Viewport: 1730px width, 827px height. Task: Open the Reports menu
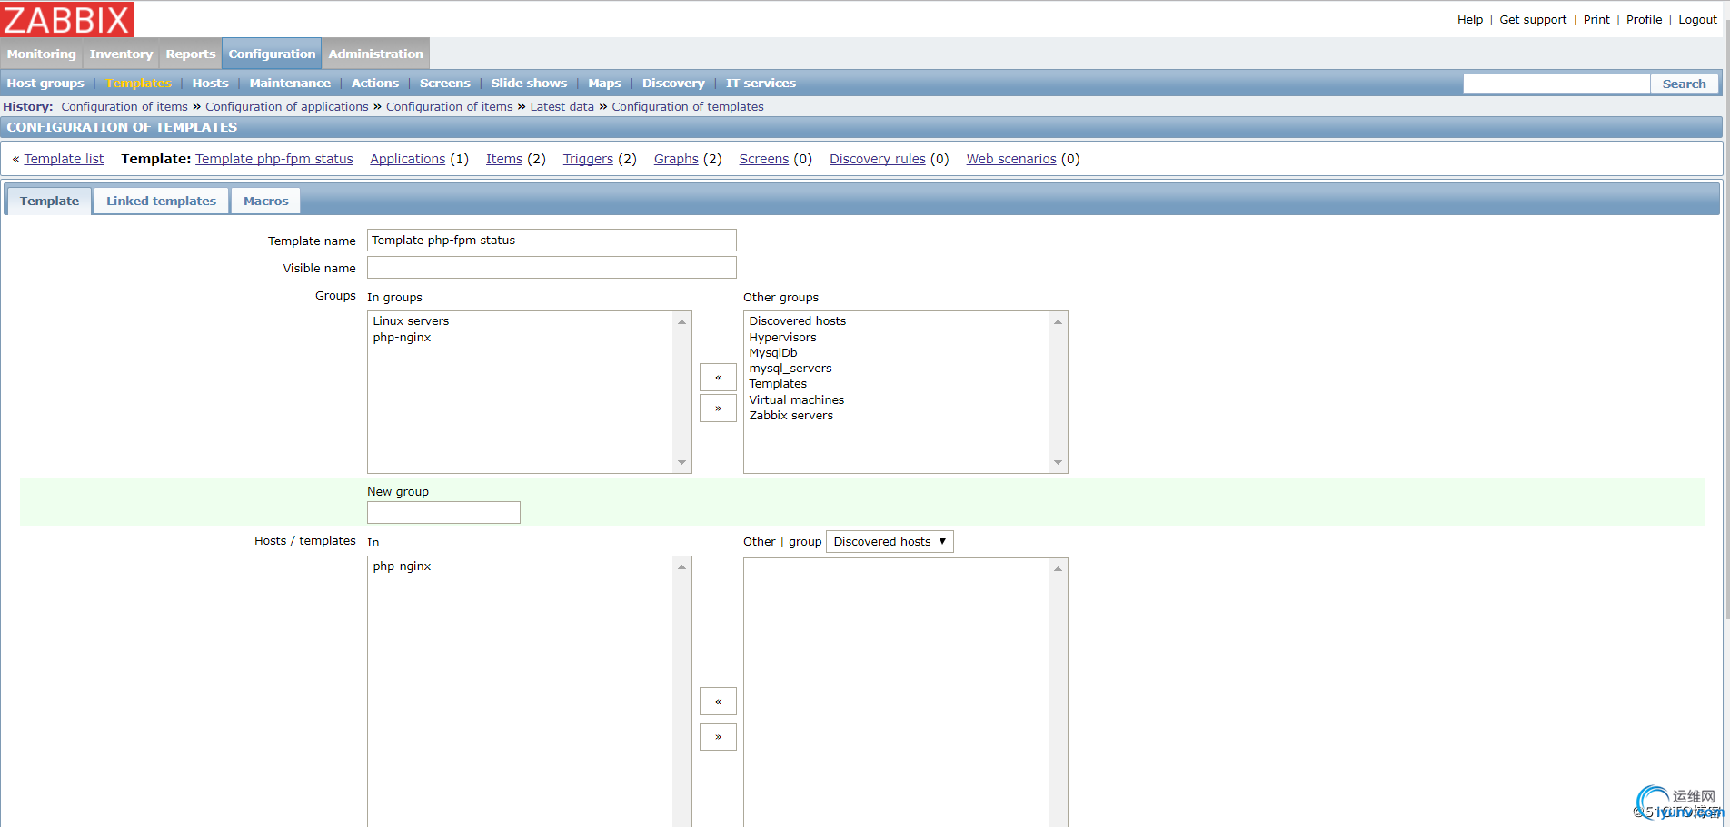(x=191, y=54)
